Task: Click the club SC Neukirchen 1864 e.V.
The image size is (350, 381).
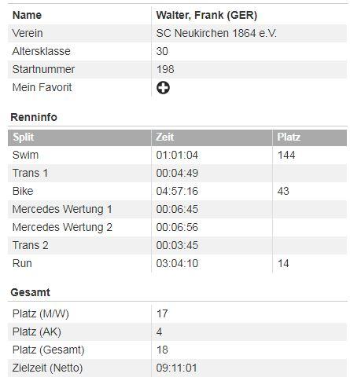Action: point(216,33)
